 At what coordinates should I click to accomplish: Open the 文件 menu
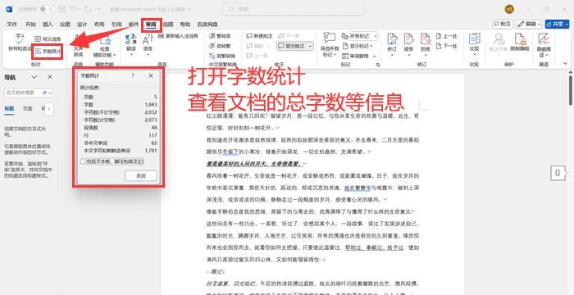(12, 24)
